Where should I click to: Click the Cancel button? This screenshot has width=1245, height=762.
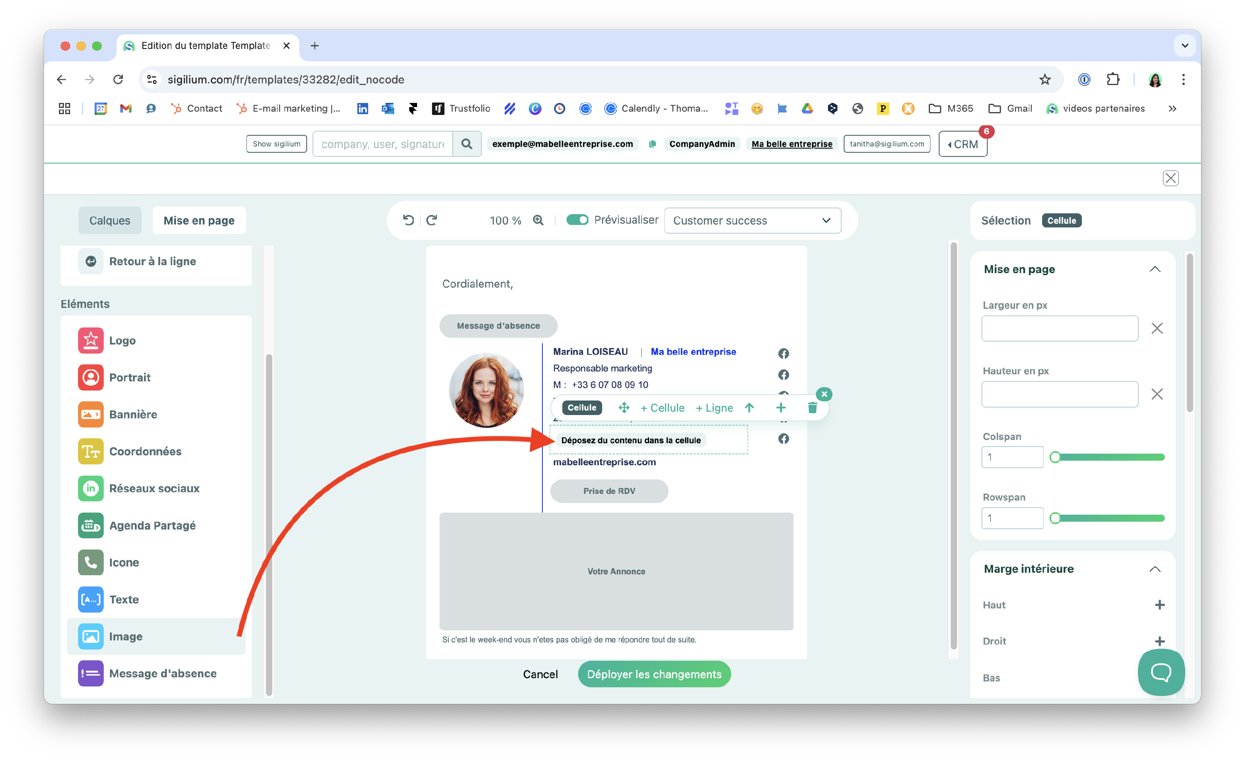pyautogui.click(x=540, y=674)
